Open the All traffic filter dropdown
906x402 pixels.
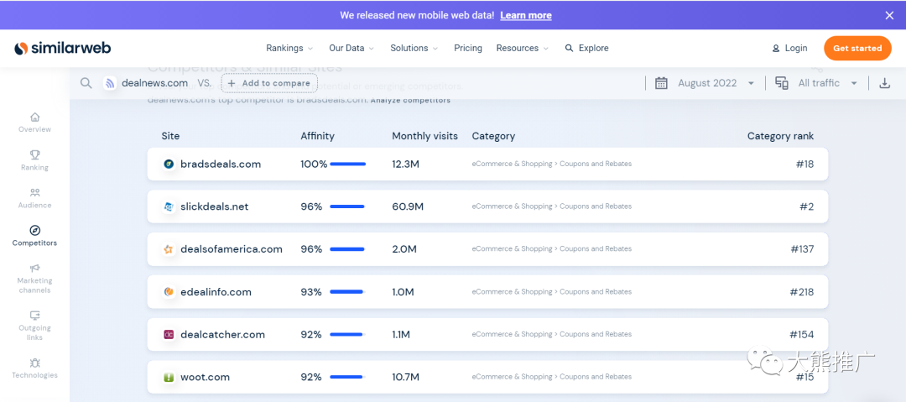[x=817, y=83]
